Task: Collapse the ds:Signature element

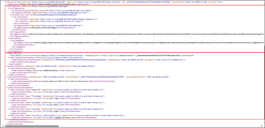Action: tap(7, 6)
